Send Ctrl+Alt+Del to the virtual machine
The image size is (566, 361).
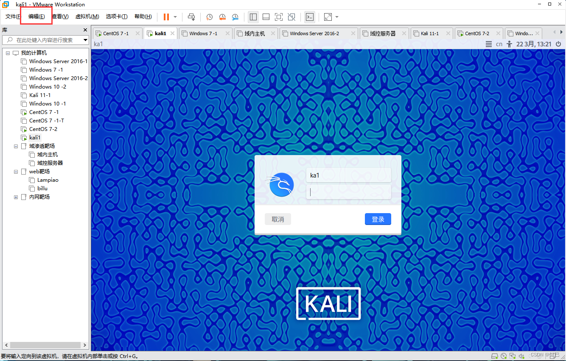pyautogui.click(x=191, y=17)
